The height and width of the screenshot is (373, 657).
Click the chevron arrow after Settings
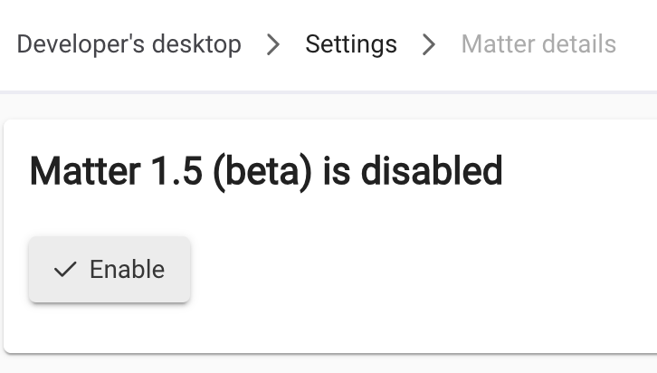pyautogui.click(x=429, y=44)
